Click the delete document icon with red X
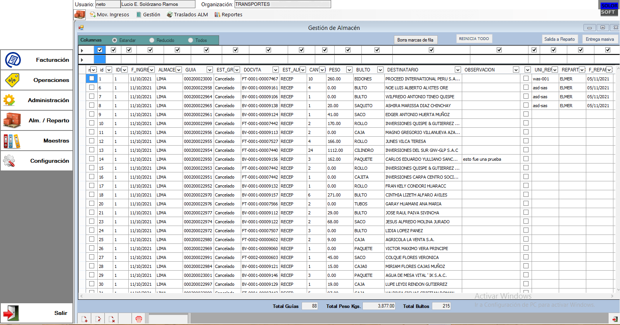This screenshot has width=620, height=325. pos(112,319)
